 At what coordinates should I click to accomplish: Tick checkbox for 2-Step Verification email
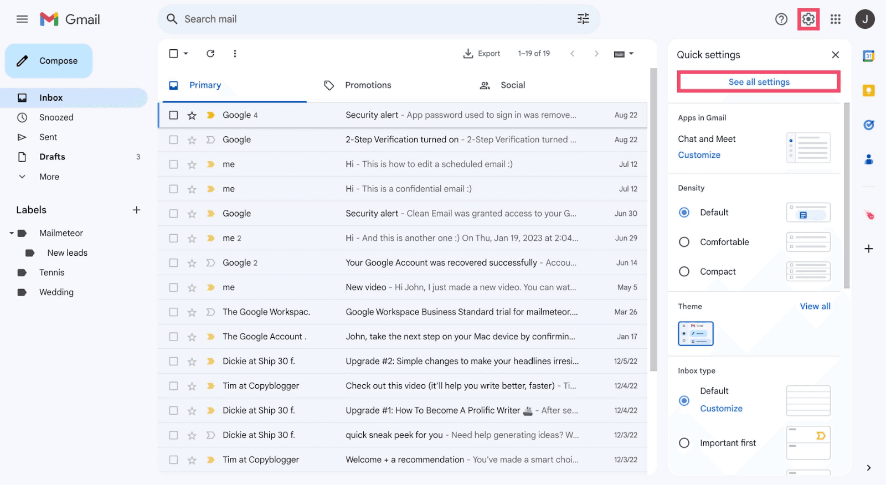coord(173,140)
